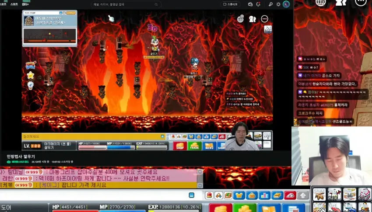Open the equipment shirt icon in bottom toolbar
Screen dimensions: 372x212
[x=239, y=195]
